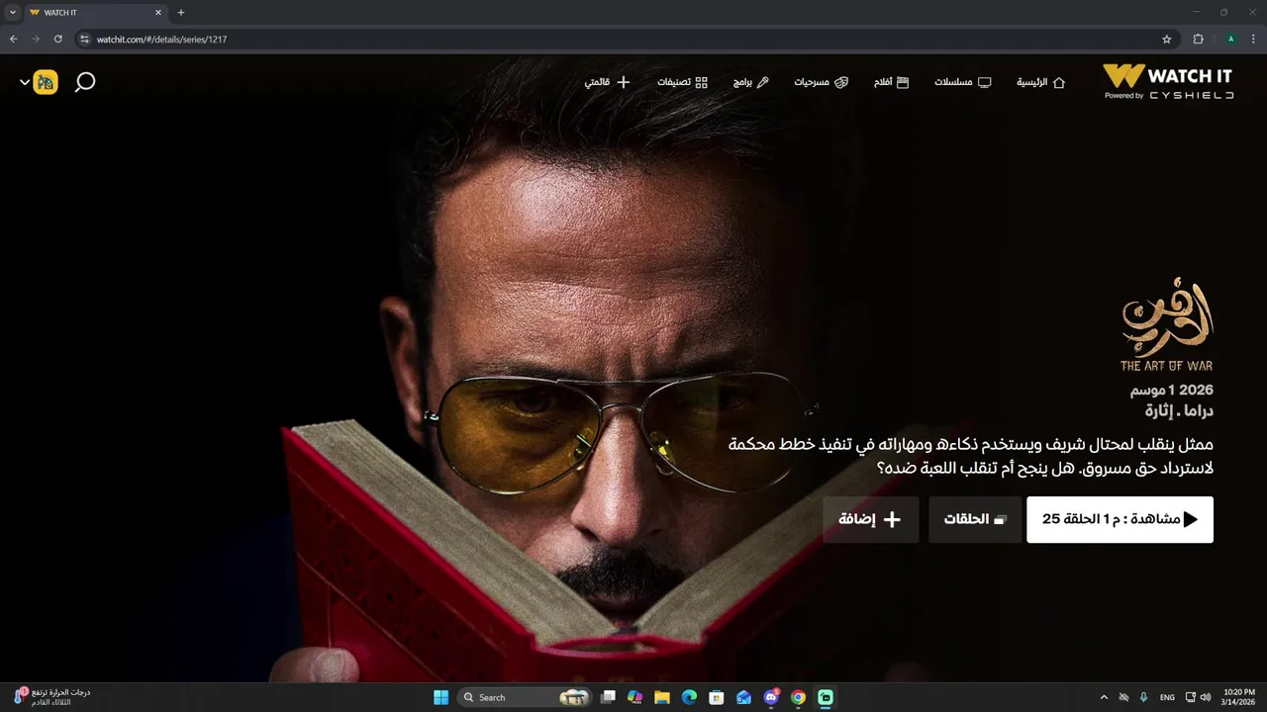Select the WATCH IT browser tab
The height and width of the screenshot is (712, 1267).
95,13
